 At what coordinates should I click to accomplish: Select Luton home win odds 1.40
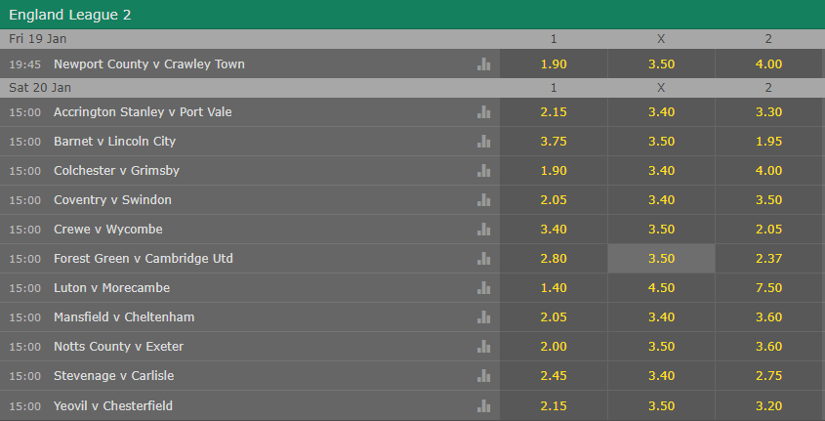(x=554, y=288)
